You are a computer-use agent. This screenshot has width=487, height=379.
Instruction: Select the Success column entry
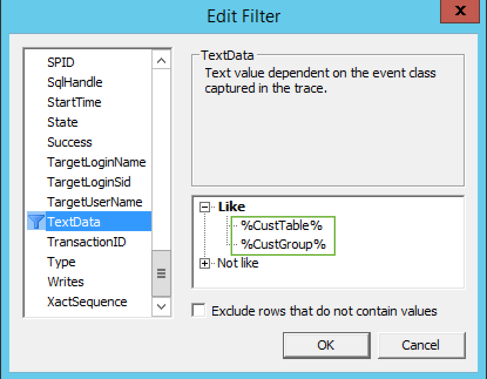[x=70, y=142]
